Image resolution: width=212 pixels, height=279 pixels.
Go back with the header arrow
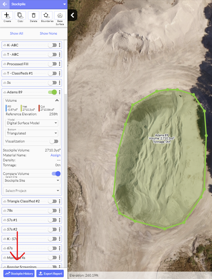[5, 4]
